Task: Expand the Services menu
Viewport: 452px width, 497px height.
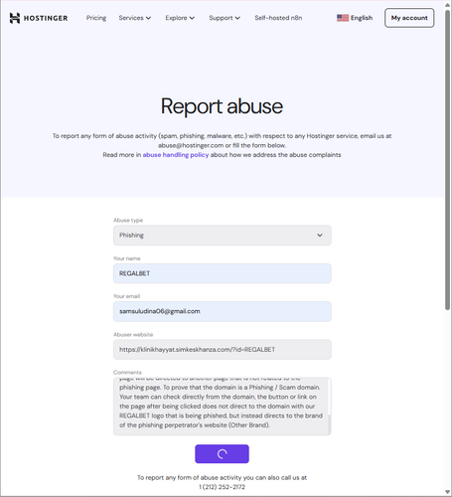Action: point(135,18)
